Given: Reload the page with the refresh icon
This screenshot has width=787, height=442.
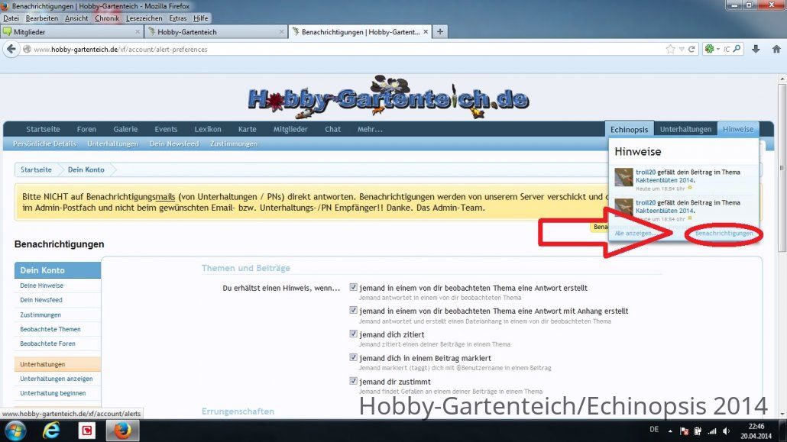Looking at the screenshot, I should coord(691,49).
